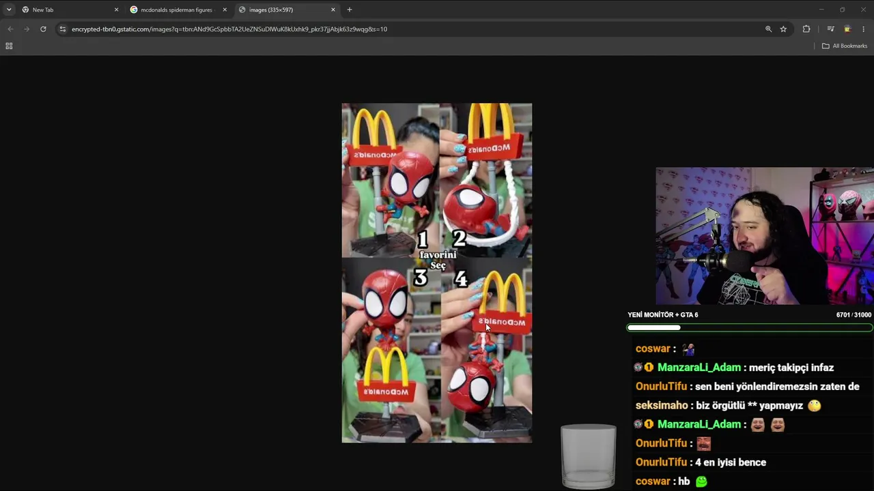The height and width of the screenshot is (491, 874).
Task: Open the apps grid in bookmarks bar
Action: tap(9, 46)
